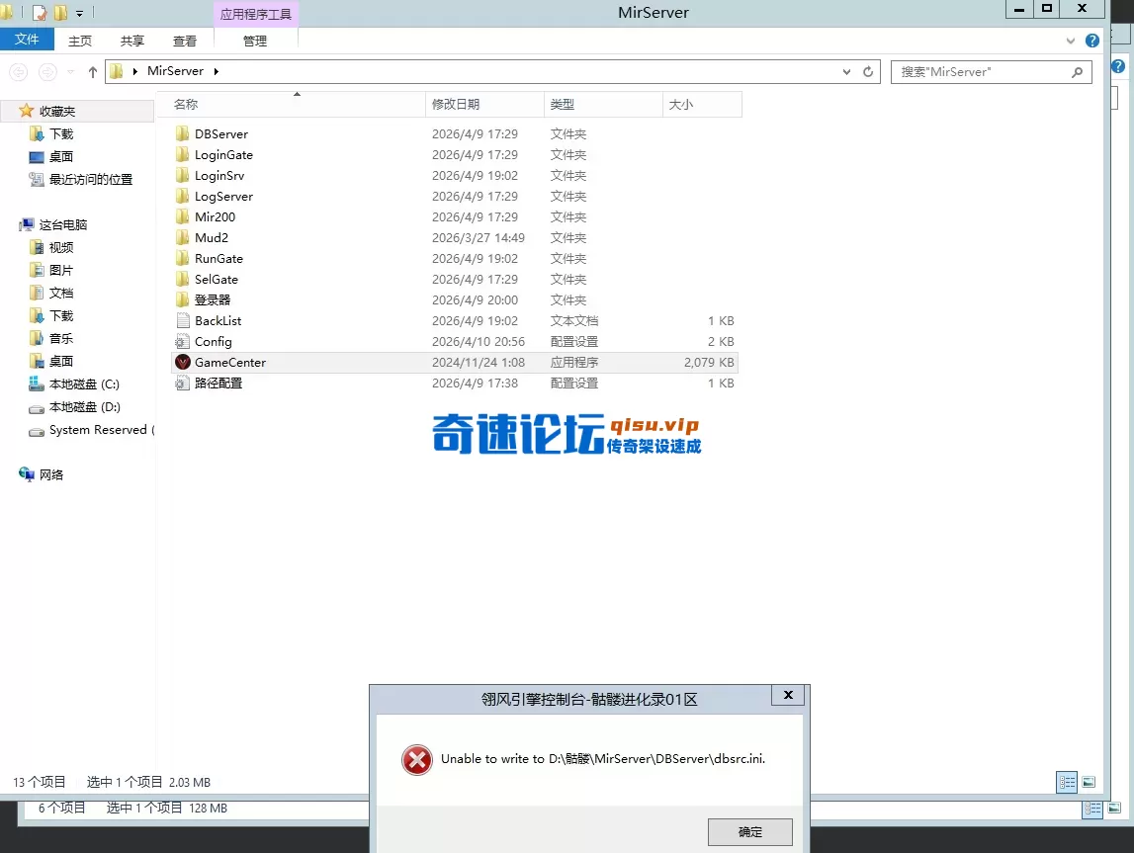Launch the GameCenter application
This screenshot has height=853, width=1134.
click(229, 362)
